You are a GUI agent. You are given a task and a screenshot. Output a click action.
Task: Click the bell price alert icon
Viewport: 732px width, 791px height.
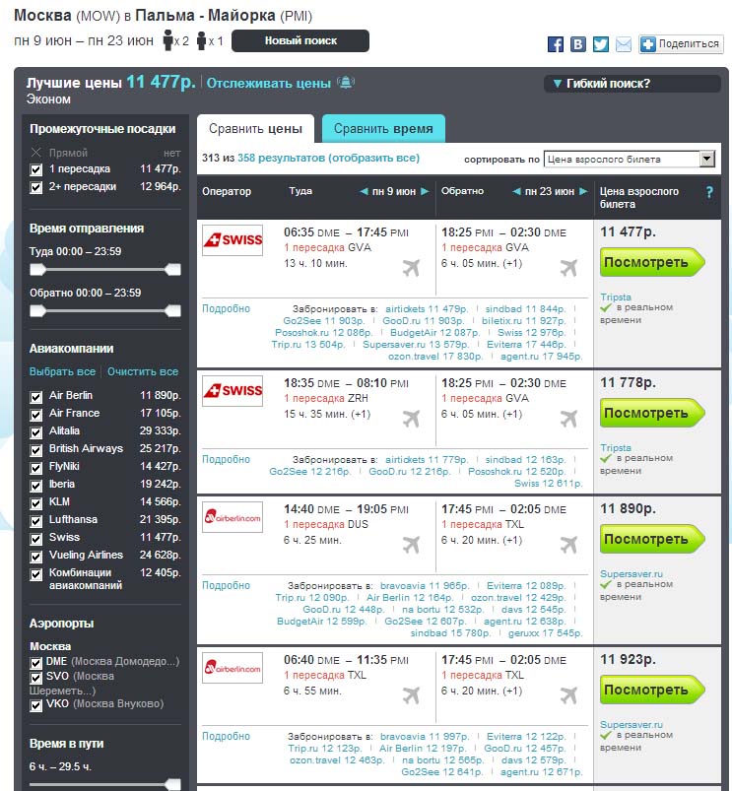pyautogui.click(x=345, y=84)
